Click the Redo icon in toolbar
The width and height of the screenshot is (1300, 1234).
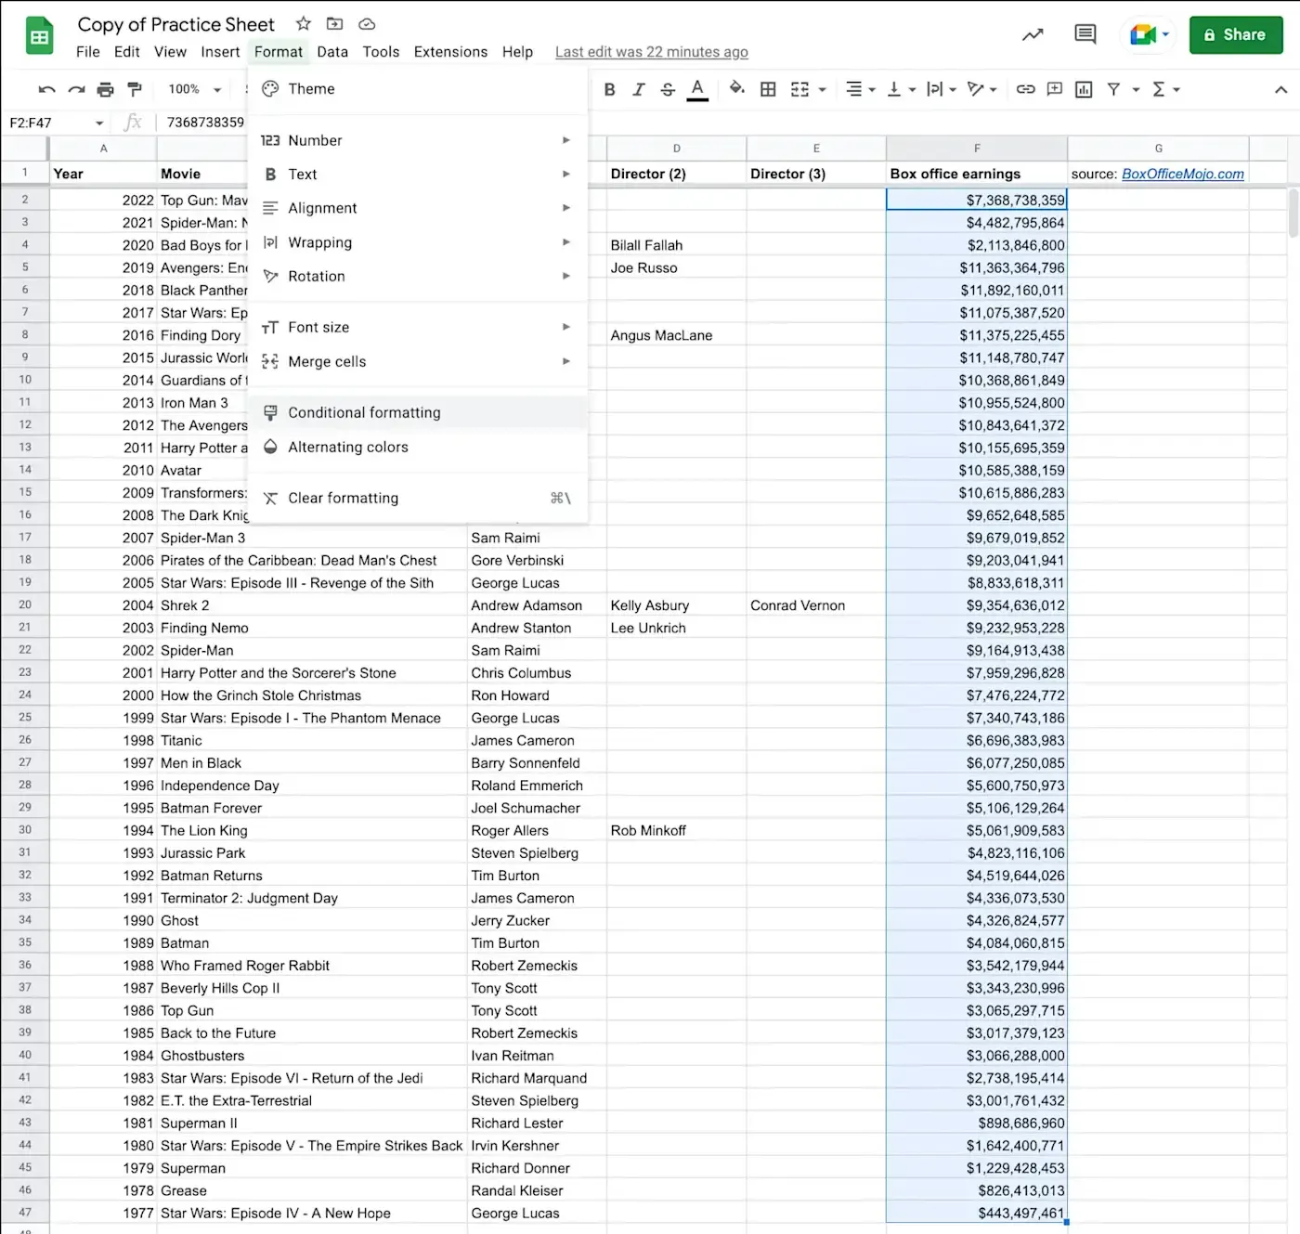click(76, 89)
